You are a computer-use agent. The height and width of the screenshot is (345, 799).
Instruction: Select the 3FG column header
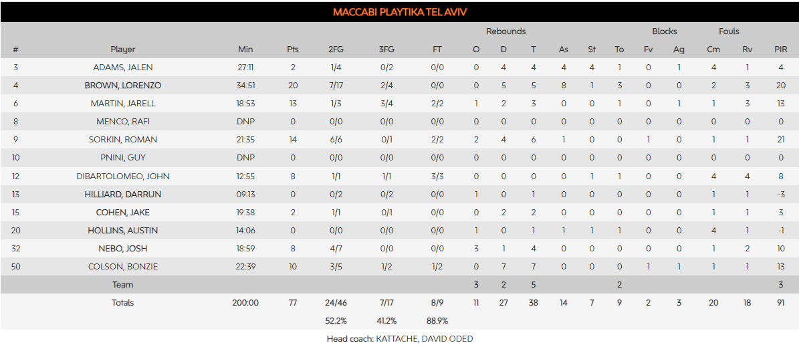386,49
